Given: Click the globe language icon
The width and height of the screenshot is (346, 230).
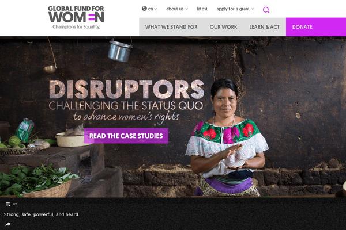Looking at the screenshot, I should coord(144,9).
